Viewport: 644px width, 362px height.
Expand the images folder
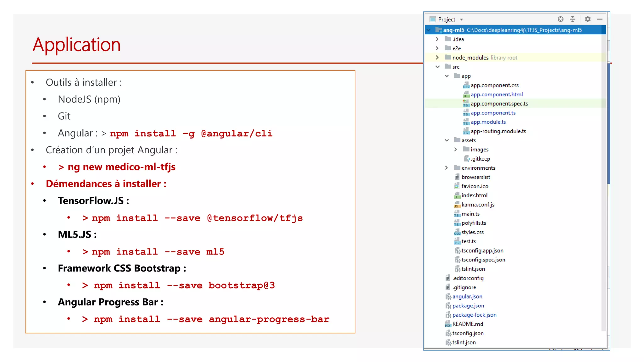click(x=456, y=150)
